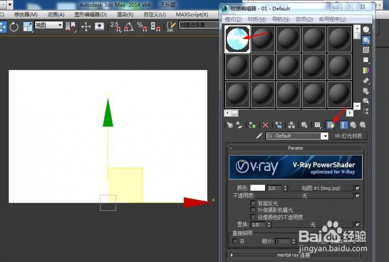Click the 创建选择集 field
The height and width of the screenshot is (262, 389).
click(199, 25)
